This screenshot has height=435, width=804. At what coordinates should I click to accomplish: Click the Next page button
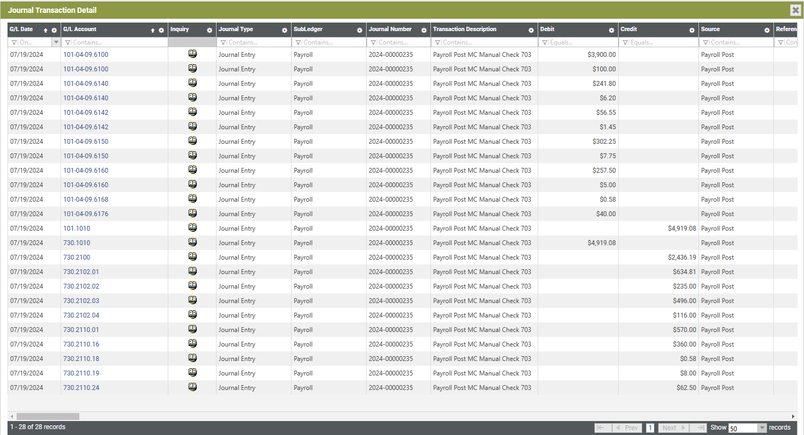click(x=673, y=427)
